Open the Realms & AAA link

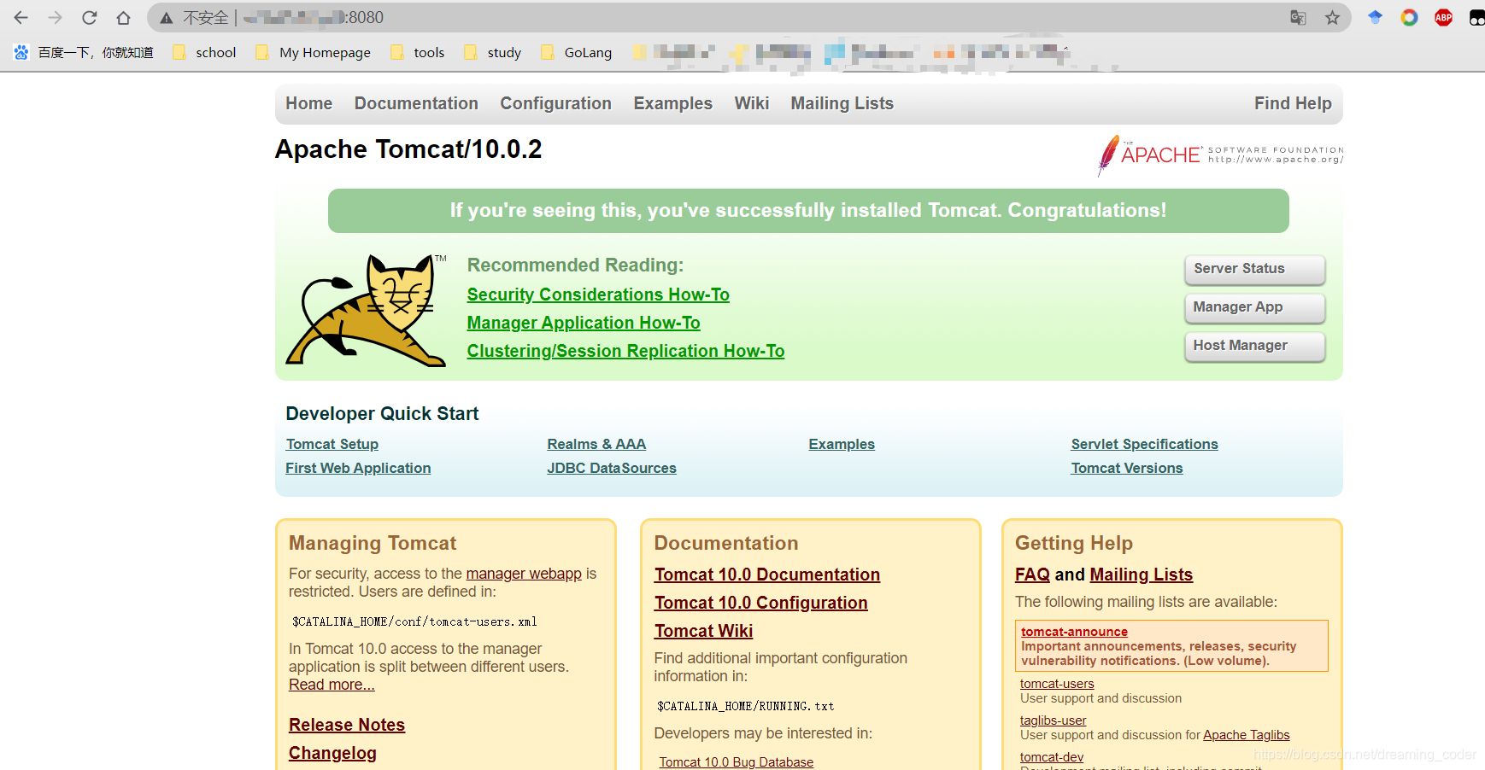[x=596, y=444]
